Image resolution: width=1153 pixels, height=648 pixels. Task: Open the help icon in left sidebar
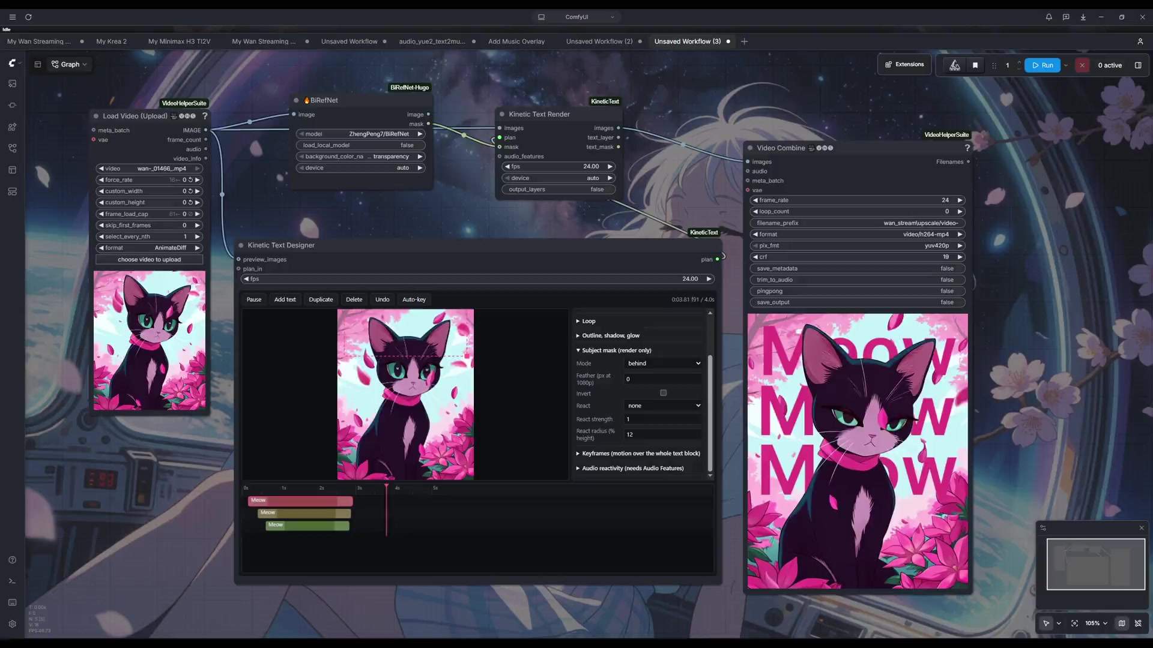12,560
